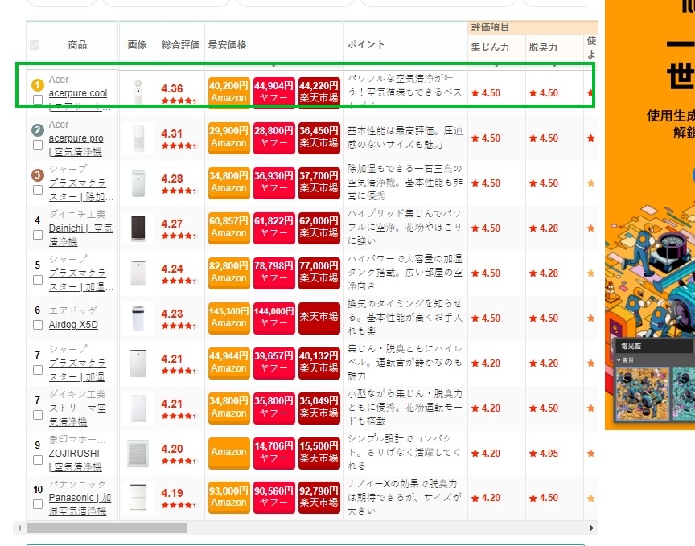
Task: Select the Airdog X5D checkbox
Action: (38, 325)
